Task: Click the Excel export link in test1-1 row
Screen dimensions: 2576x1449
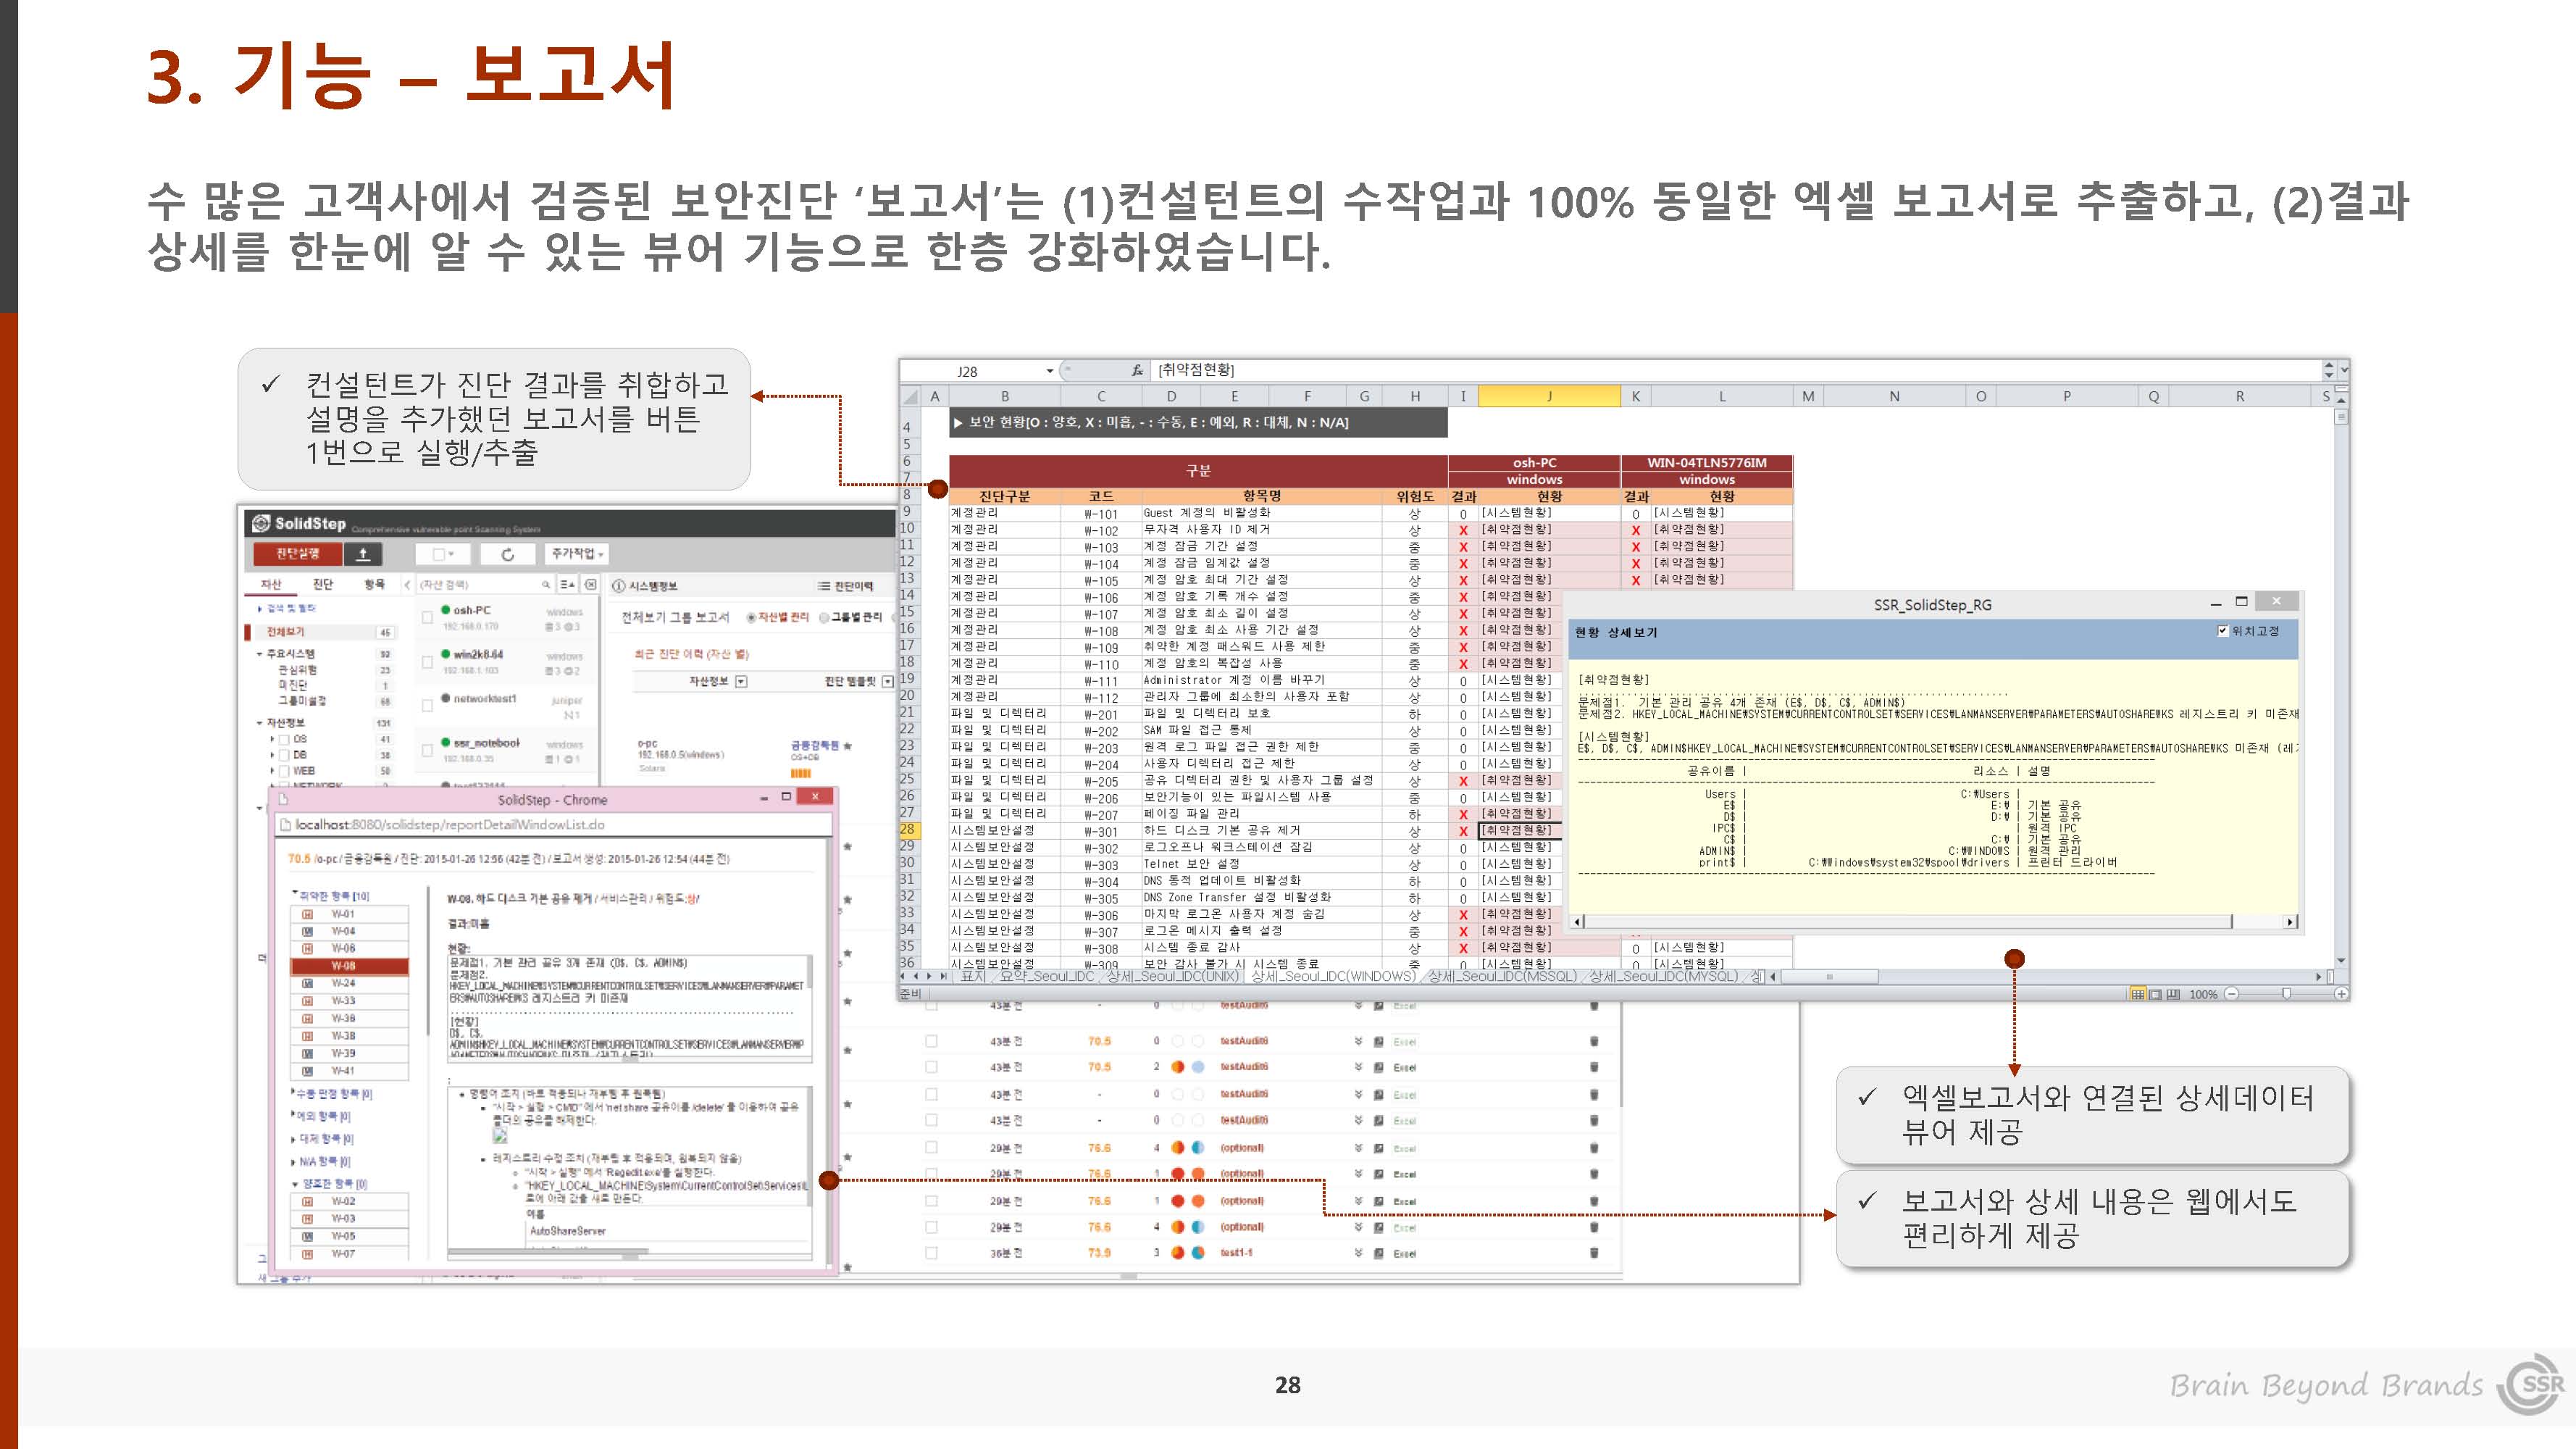Action: click(x=1405, y=1254)
